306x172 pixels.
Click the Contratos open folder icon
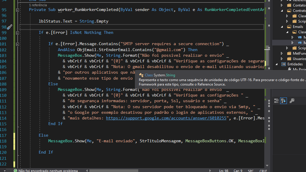pyautogui.click(x=289, y=10)
